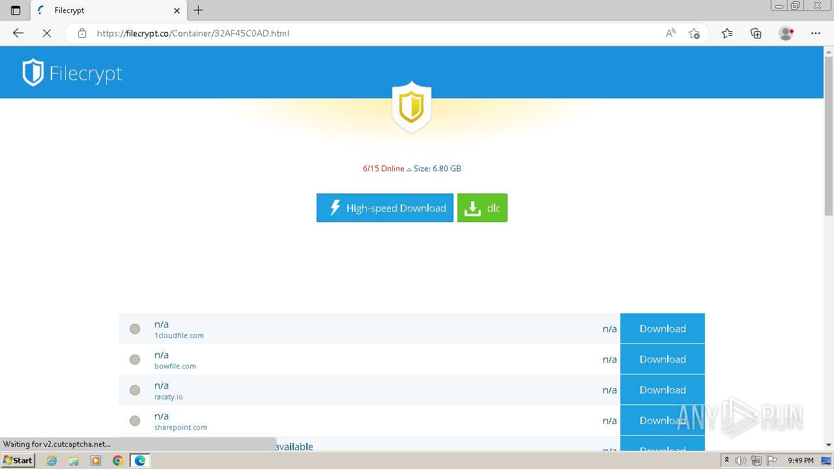Click scrollbar down arrow
The width and height of the screenshot is (834, 469).
(x=829, y=445)
